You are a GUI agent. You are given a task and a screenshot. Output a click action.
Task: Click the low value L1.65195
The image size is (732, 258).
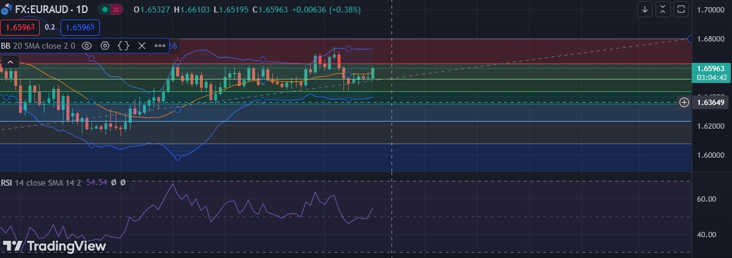click(x=231, y=9)
